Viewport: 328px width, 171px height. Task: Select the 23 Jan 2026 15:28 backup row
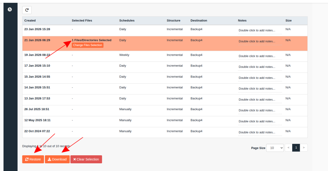pyautogui.click(x=37, y=29)
